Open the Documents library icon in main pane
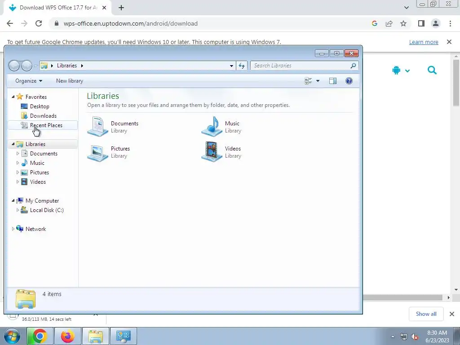The image size is (460, 345). point(98,126)
